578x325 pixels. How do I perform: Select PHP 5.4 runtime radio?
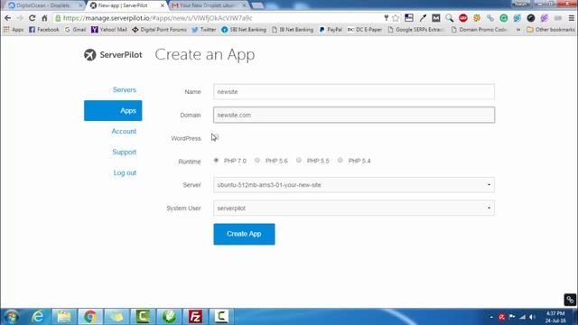[340, 161]
